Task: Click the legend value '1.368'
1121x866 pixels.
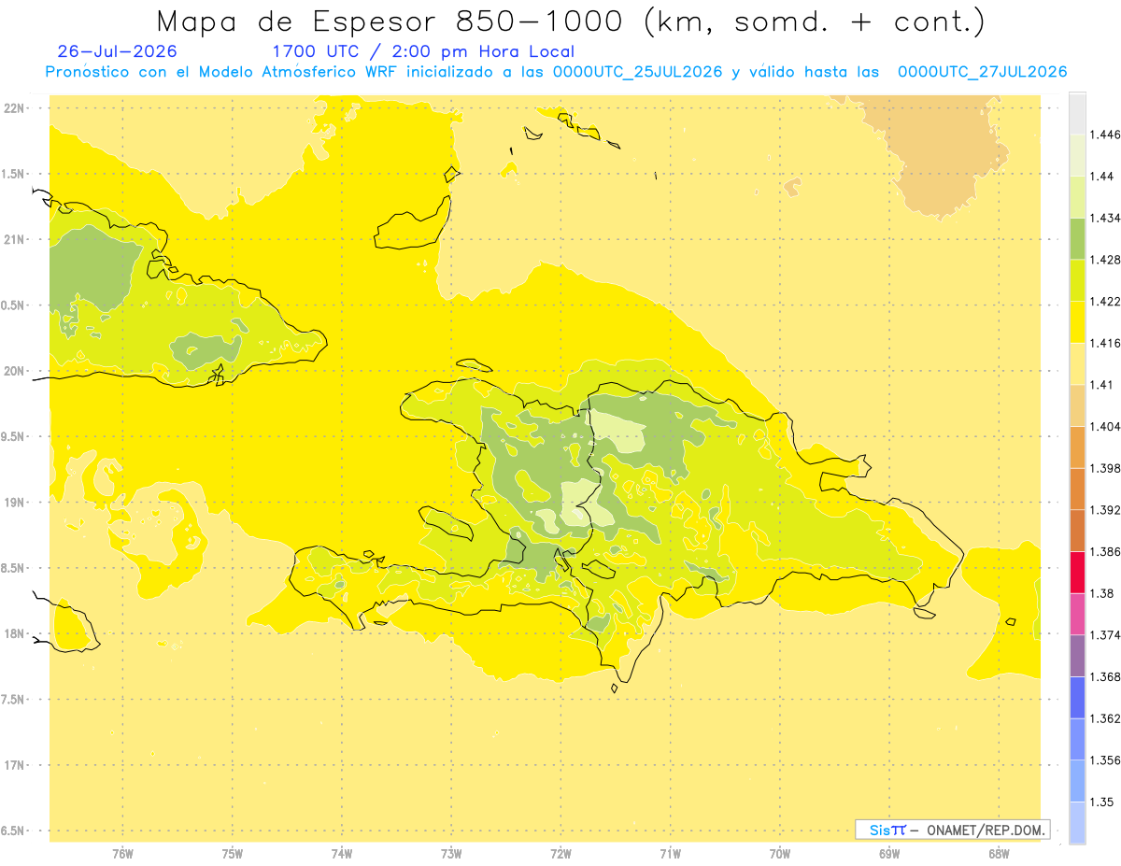Action: pos(1105,676)
